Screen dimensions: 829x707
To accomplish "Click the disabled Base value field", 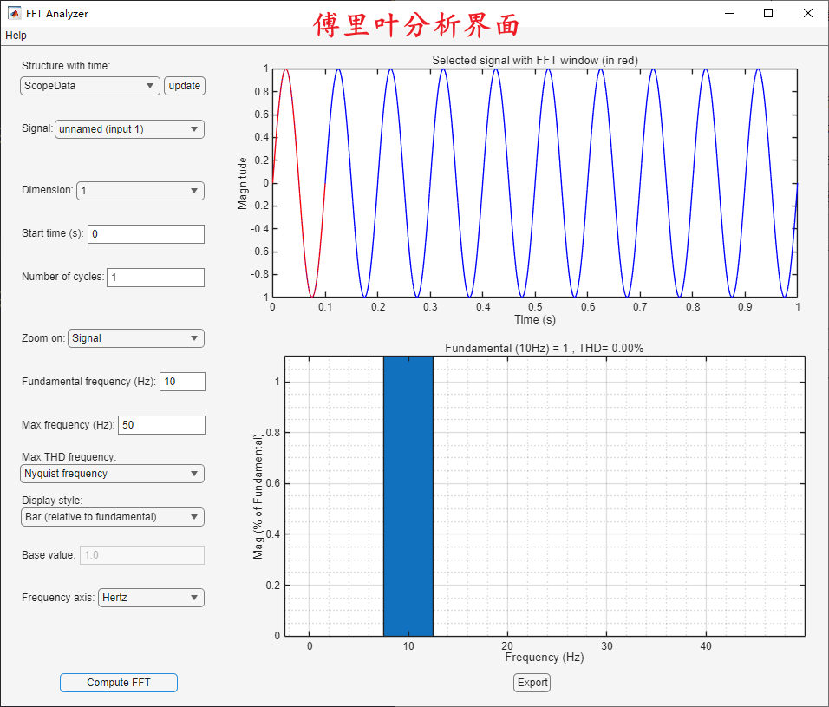I will 141,554.
